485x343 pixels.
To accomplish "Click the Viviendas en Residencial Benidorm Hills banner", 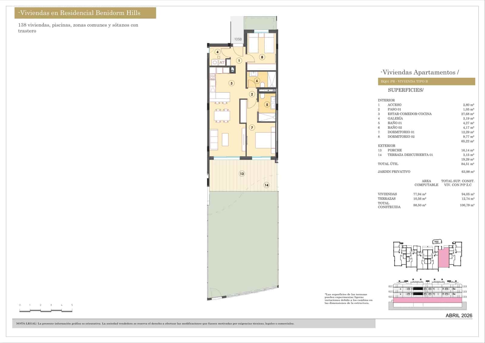I will pos(85,13).
